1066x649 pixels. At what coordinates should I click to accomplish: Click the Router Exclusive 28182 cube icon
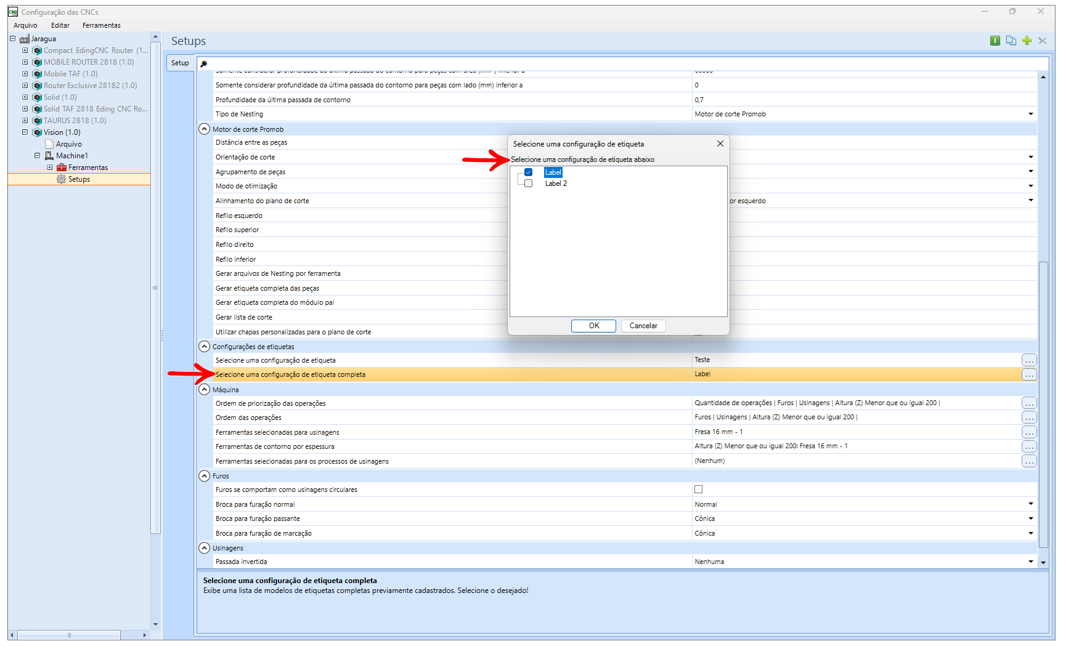37,86
